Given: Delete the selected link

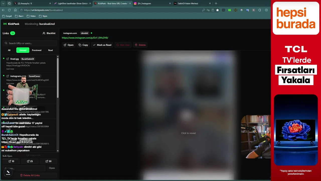Looking at the screenshot, I should (140, 45).
